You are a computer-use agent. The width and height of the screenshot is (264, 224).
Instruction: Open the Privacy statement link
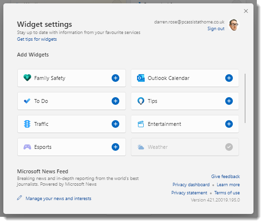(189, 193)
